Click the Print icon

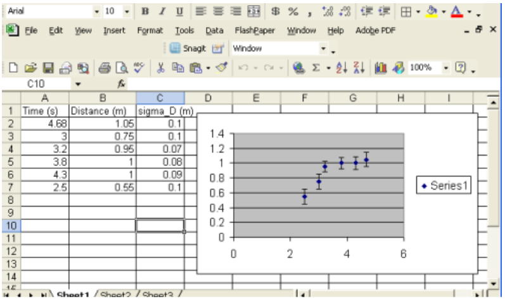coord(105,68)
